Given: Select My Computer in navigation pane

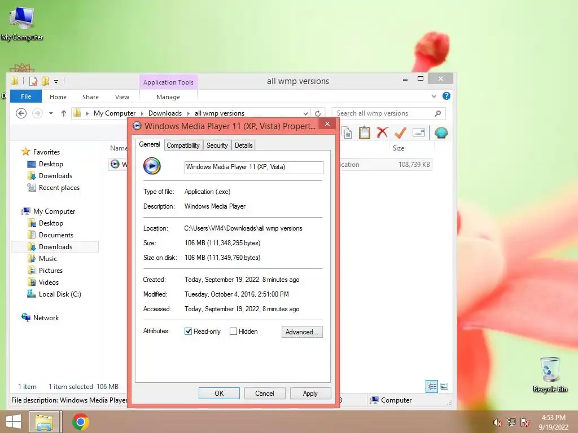Looking at the screenshot, I should [x=54, y=211].
